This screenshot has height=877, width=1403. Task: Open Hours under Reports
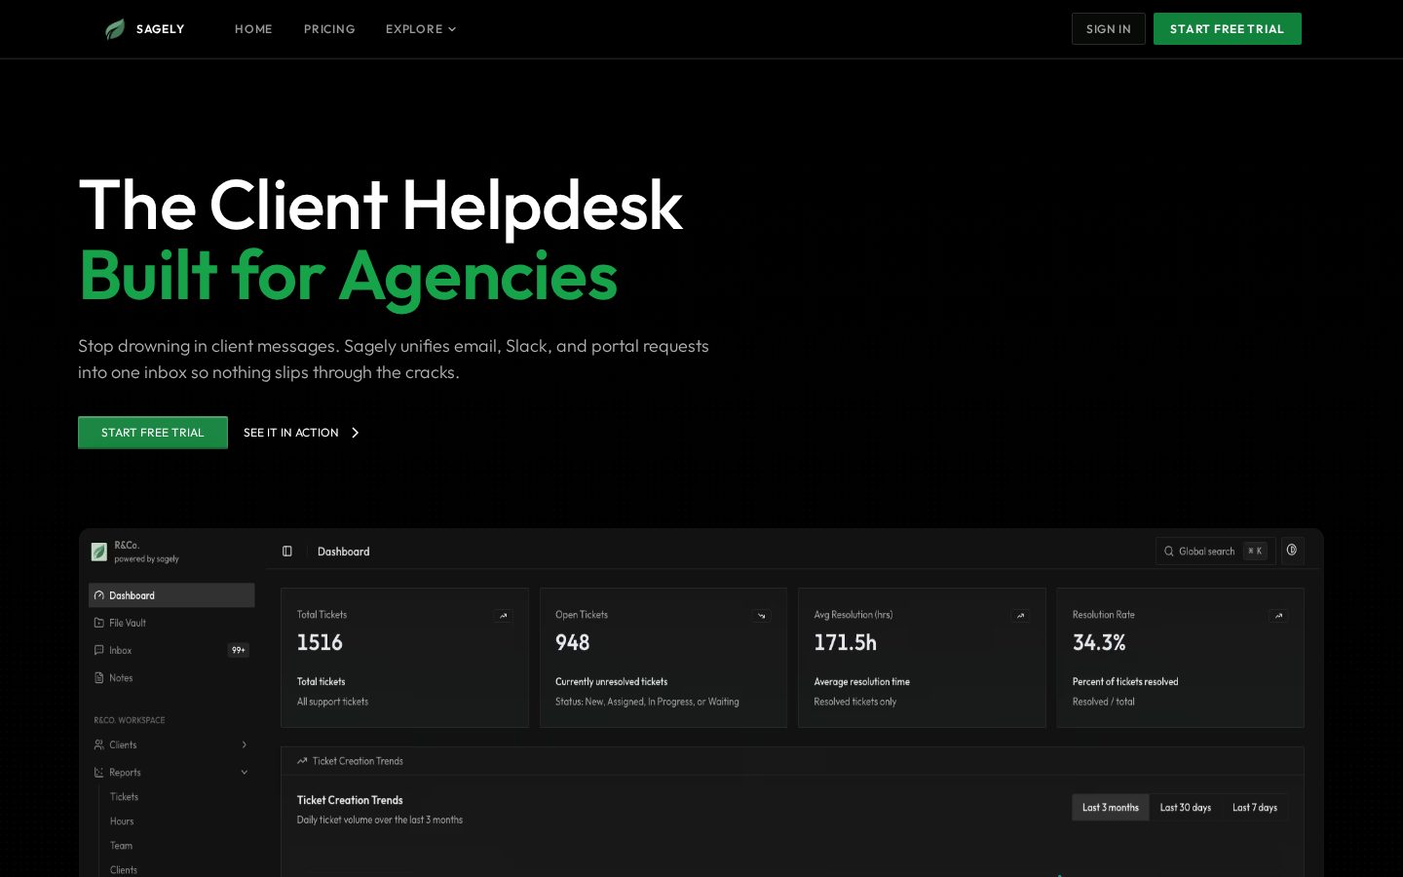(x=122, y=821)
